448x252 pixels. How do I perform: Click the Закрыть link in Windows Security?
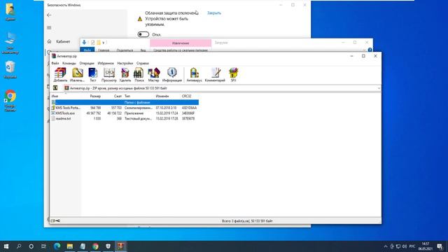tap(214, 13)
